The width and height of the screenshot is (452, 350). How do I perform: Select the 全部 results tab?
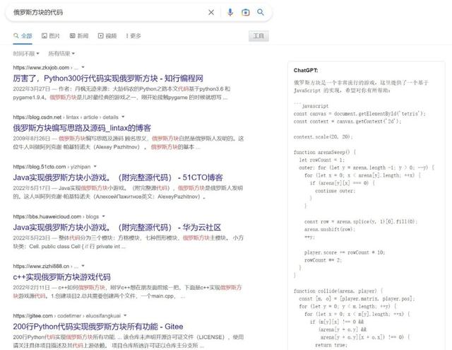[x=23, y=36]
